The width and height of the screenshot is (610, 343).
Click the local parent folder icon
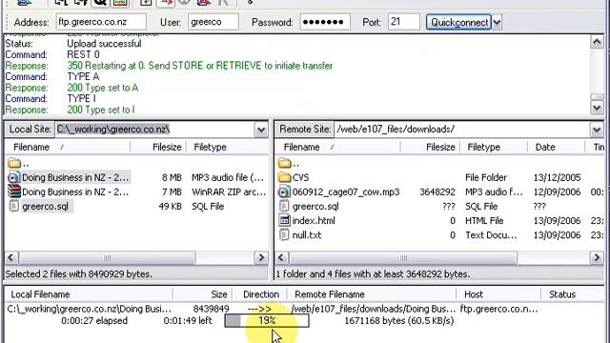(14, 163)
